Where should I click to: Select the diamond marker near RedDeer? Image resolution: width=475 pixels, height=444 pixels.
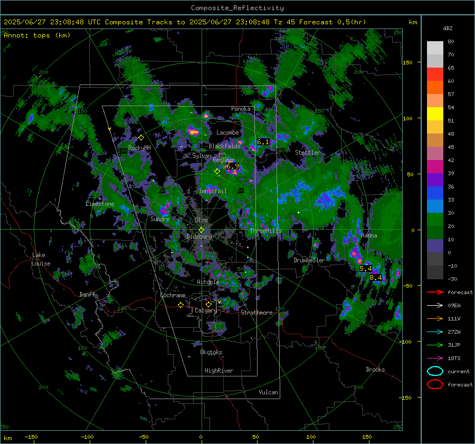[x=217, y=172]
